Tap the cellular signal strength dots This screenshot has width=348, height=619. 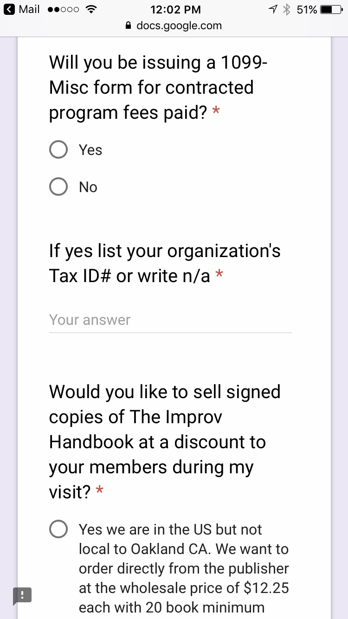63,9
